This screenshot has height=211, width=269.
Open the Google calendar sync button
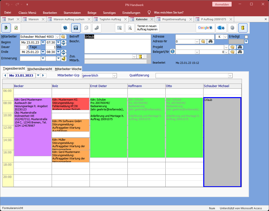(205, 28)
